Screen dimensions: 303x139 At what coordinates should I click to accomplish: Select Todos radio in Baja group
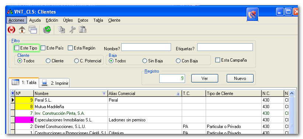[111, 61]
